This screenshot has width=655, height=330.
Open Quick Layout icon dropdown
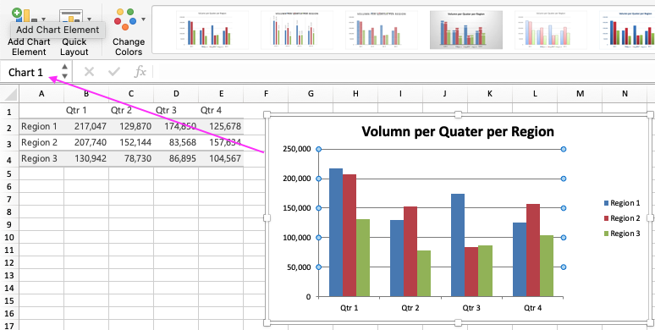pyautogui.click(x=71, y=17)
